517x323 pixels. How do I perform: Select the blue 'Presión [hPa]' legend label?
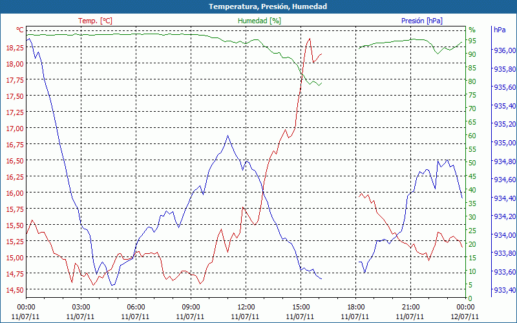click(x=422, y=21)
